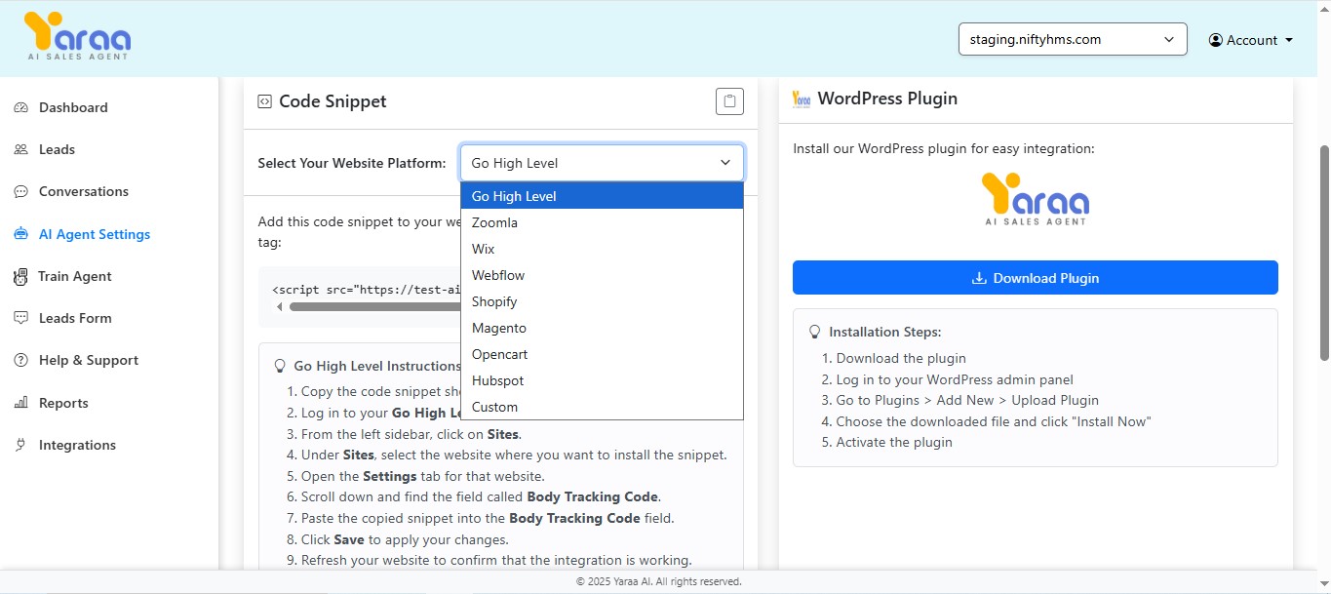Choose Go High Level option in list
The width and height of the screenshot is (1331, 594).
click(x=602, y=196)
